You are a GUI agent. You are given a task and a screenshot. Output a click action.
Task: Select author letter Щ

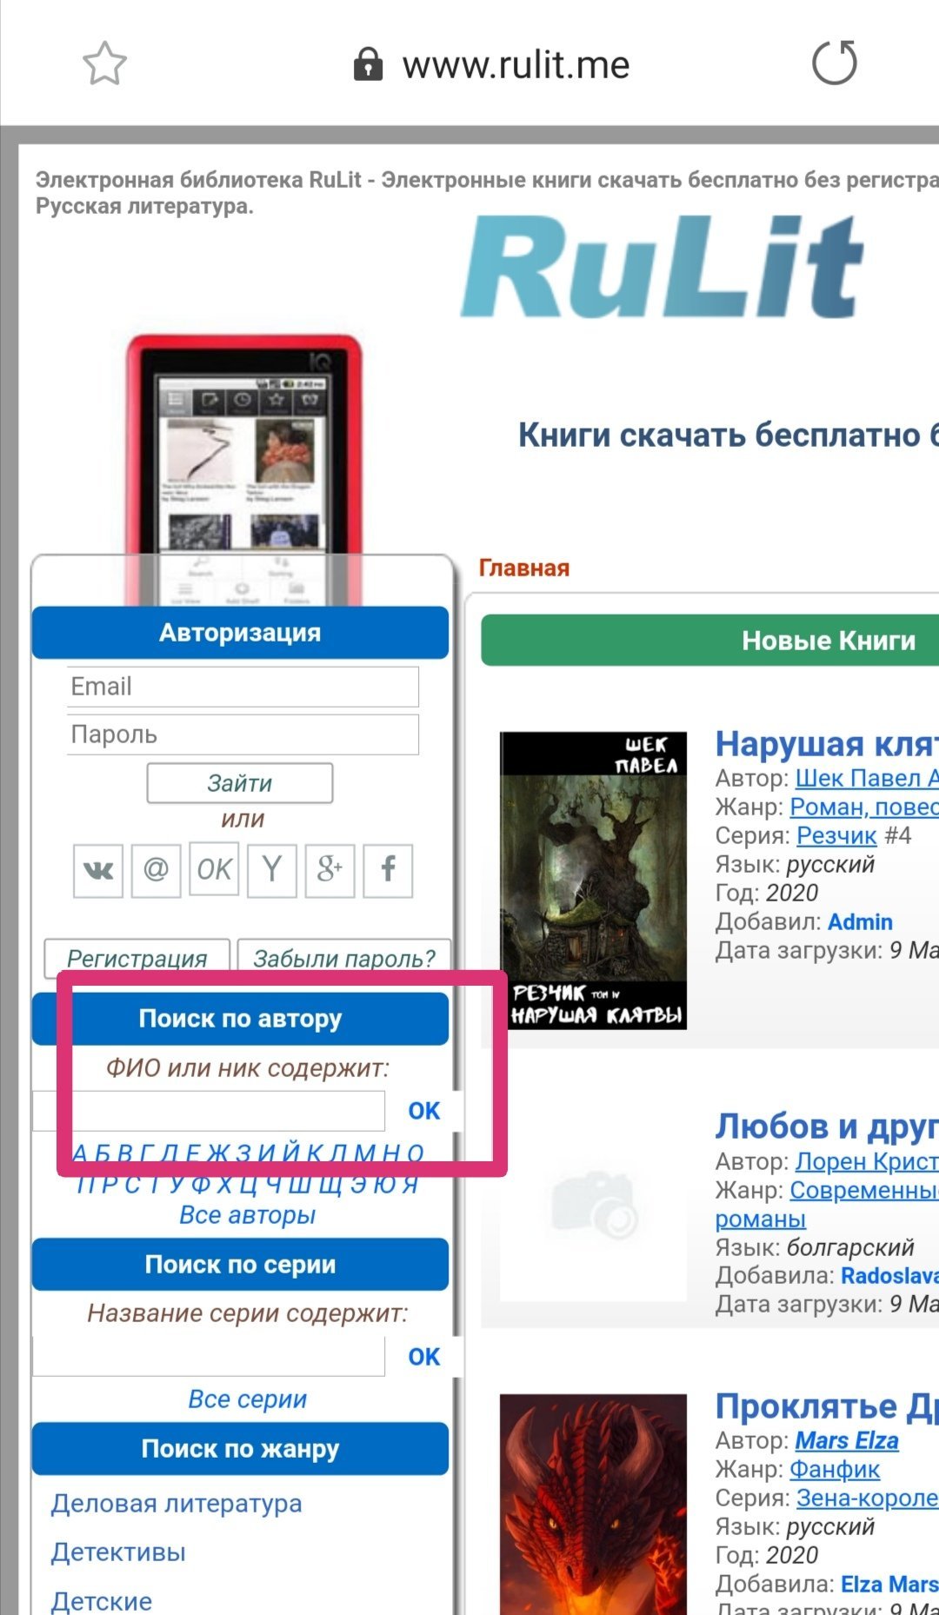tap(330, 1185)
